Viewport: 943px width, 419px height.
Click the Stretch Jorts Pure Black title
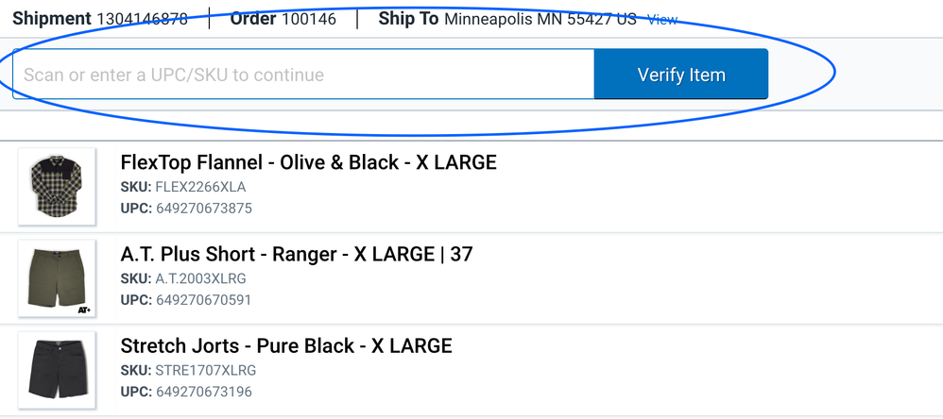pos(286,345)
